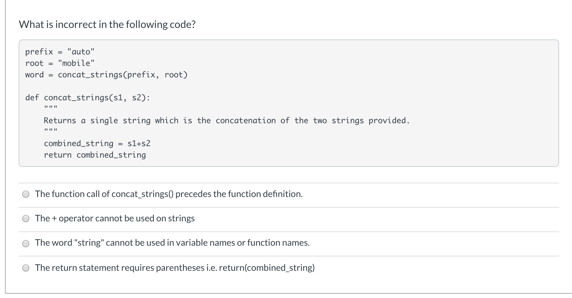Click the code line prefix = "auto"

point(60,52)
